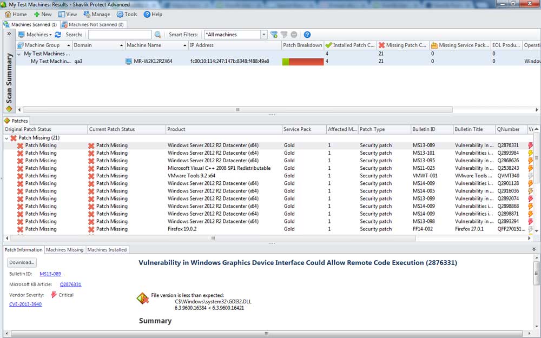
Task: Click the Download... button
Action: tap(22, 262)
